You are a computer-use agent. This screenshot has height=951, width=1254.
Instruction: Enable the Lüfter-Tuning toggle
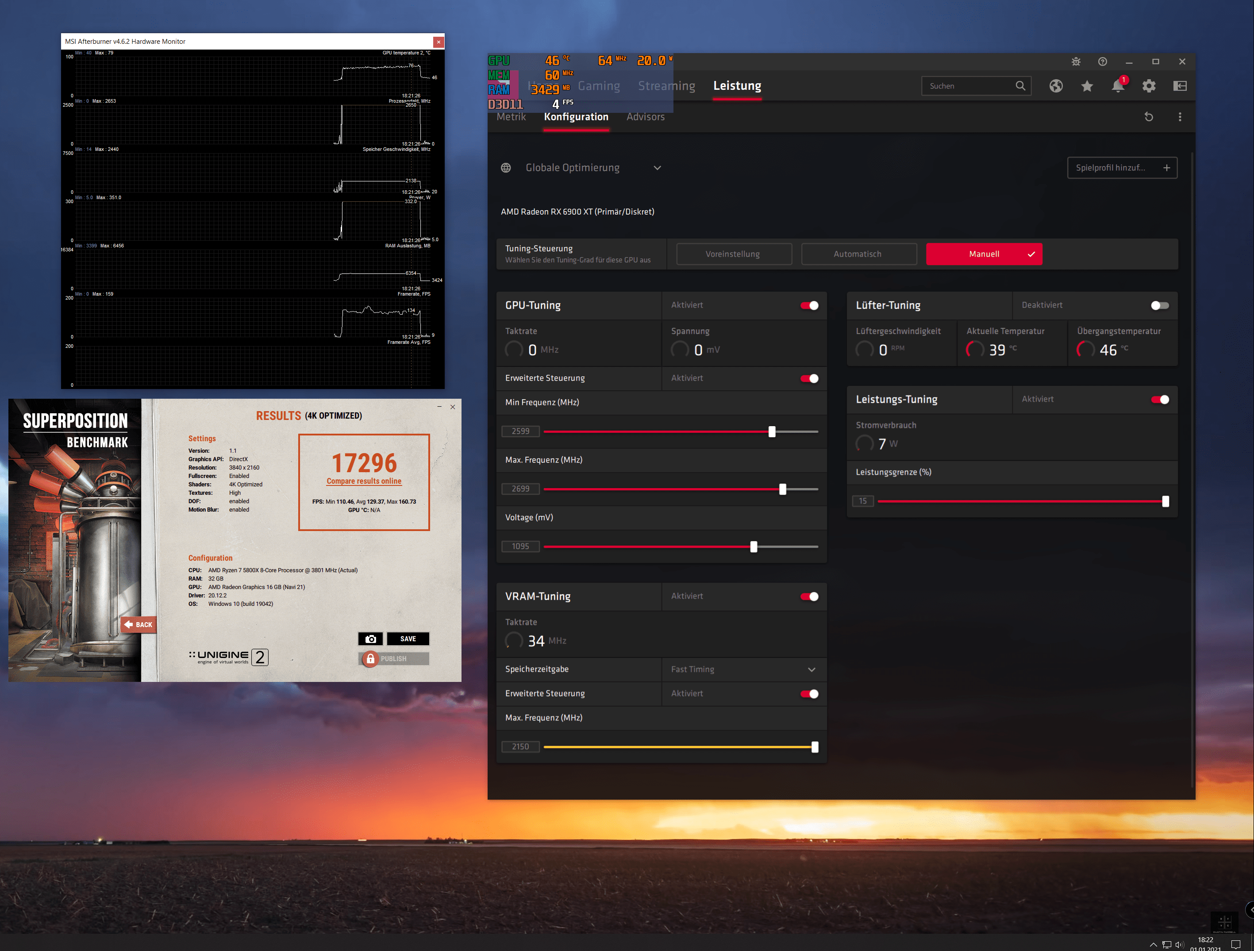tap(1159, 306)
